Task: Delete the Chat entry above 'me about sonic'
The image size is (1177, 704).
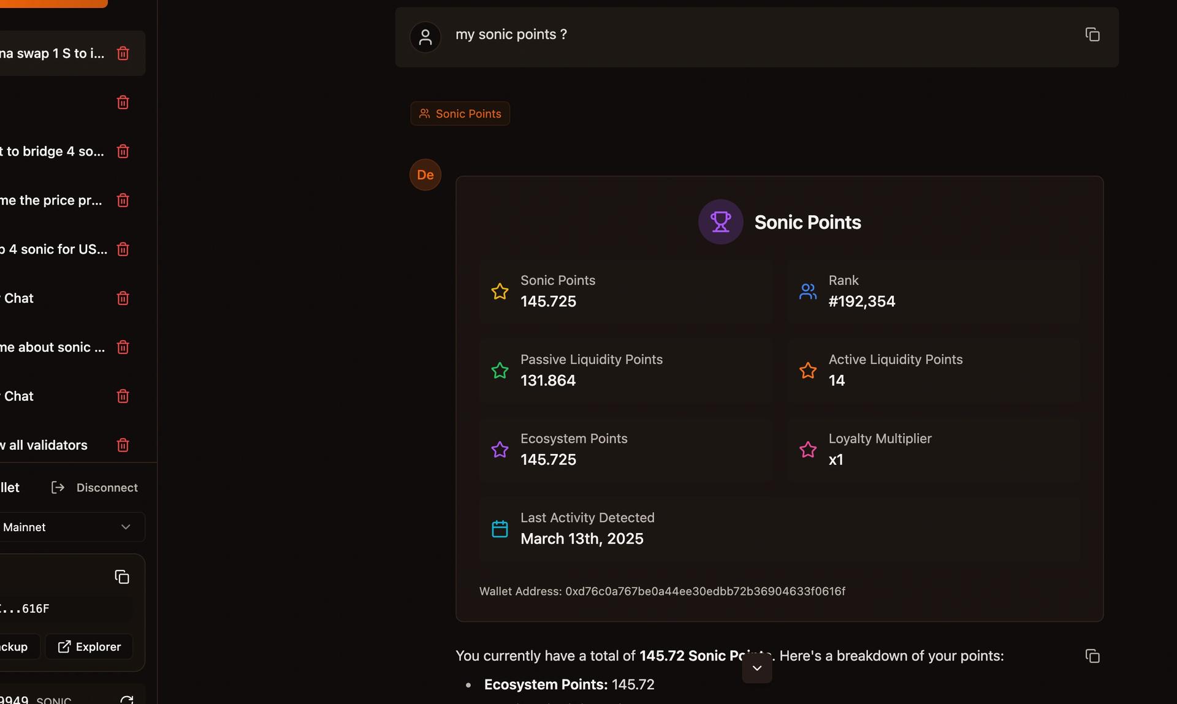Action: point(123,298)
